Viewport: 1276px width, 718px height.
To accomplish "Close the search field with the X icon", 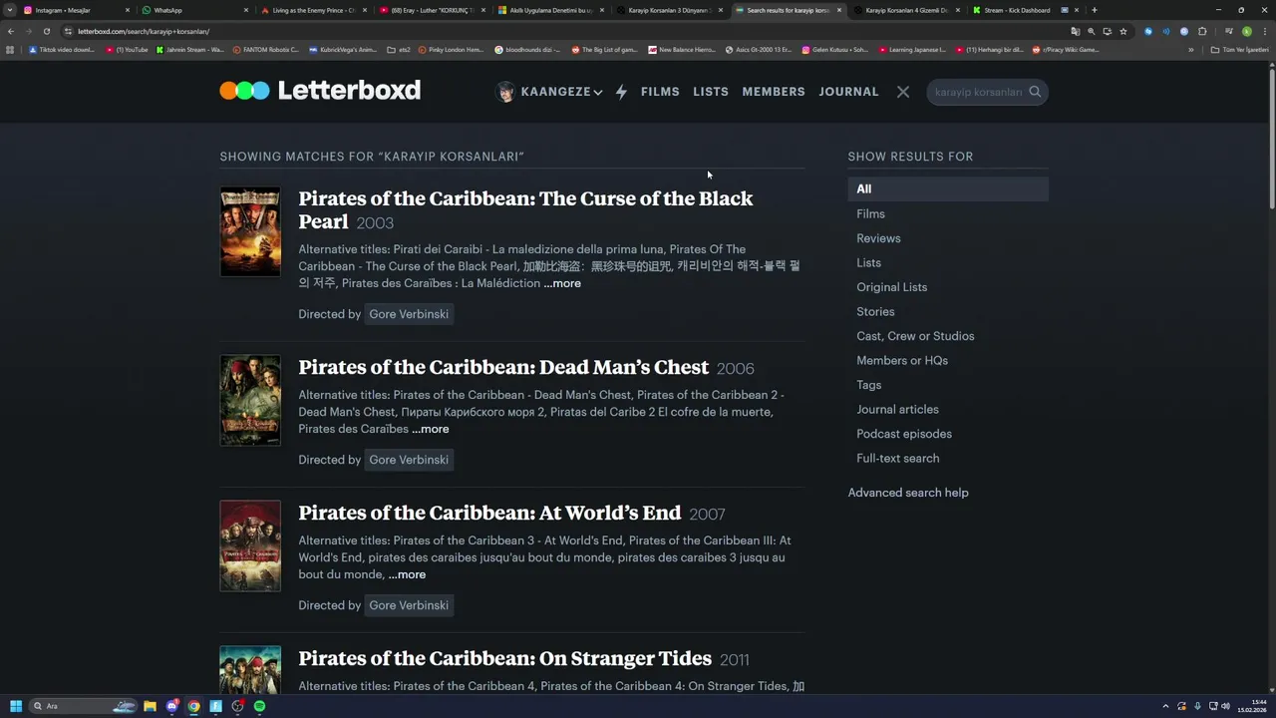I will click(x=903, y=92).
